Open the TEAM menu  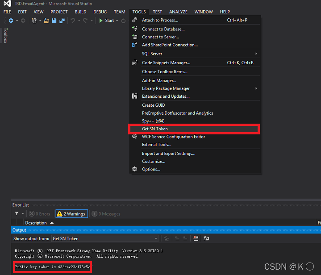pyautogui.click(x=120, y=12)
